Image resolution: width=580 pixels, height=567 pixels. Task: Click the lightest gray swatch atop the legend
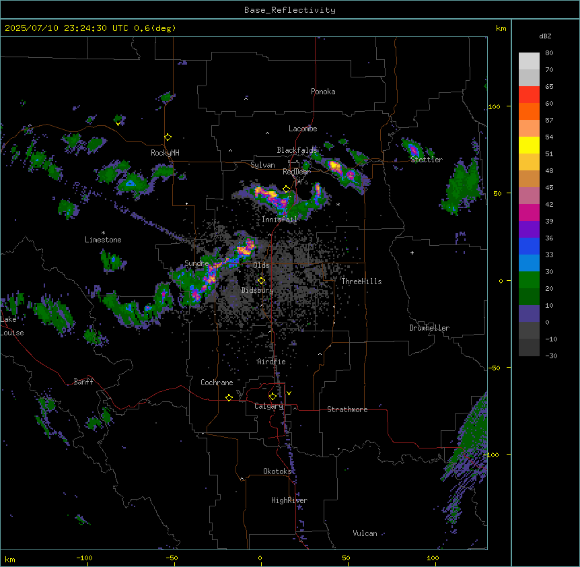(529, 61)
